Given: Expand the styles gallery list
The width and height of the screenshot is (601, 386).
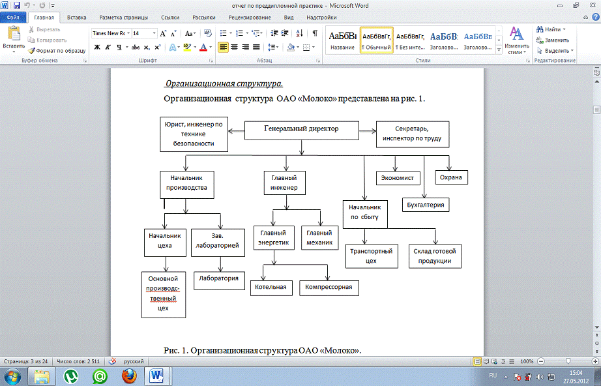Looking at the screenshot, I should [x=499, y=52].
